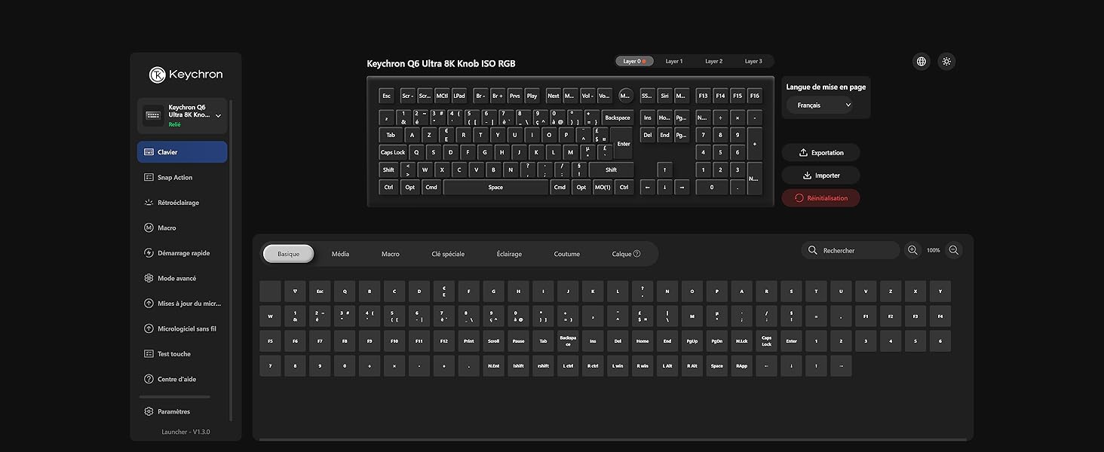Switch to the Clé spéciale tab
Viewport: 1104px width, 452px height.
click(x=448, y=254)
